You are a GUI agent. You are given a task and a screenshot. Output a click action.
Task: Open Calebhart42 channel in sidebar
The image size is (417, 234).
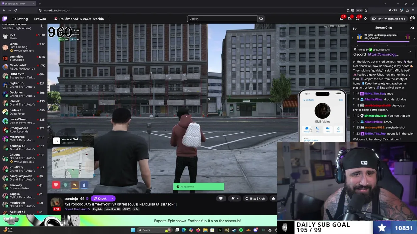(23, 67)
